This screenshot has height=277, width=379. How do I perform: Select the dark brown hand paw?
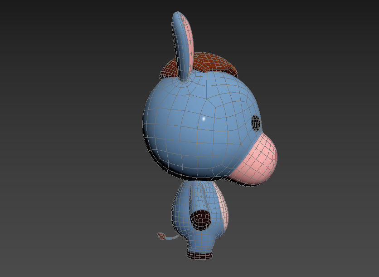pos(200,220)
